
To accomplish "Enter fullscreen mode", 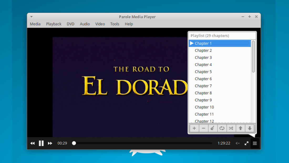I will point(246,143).
